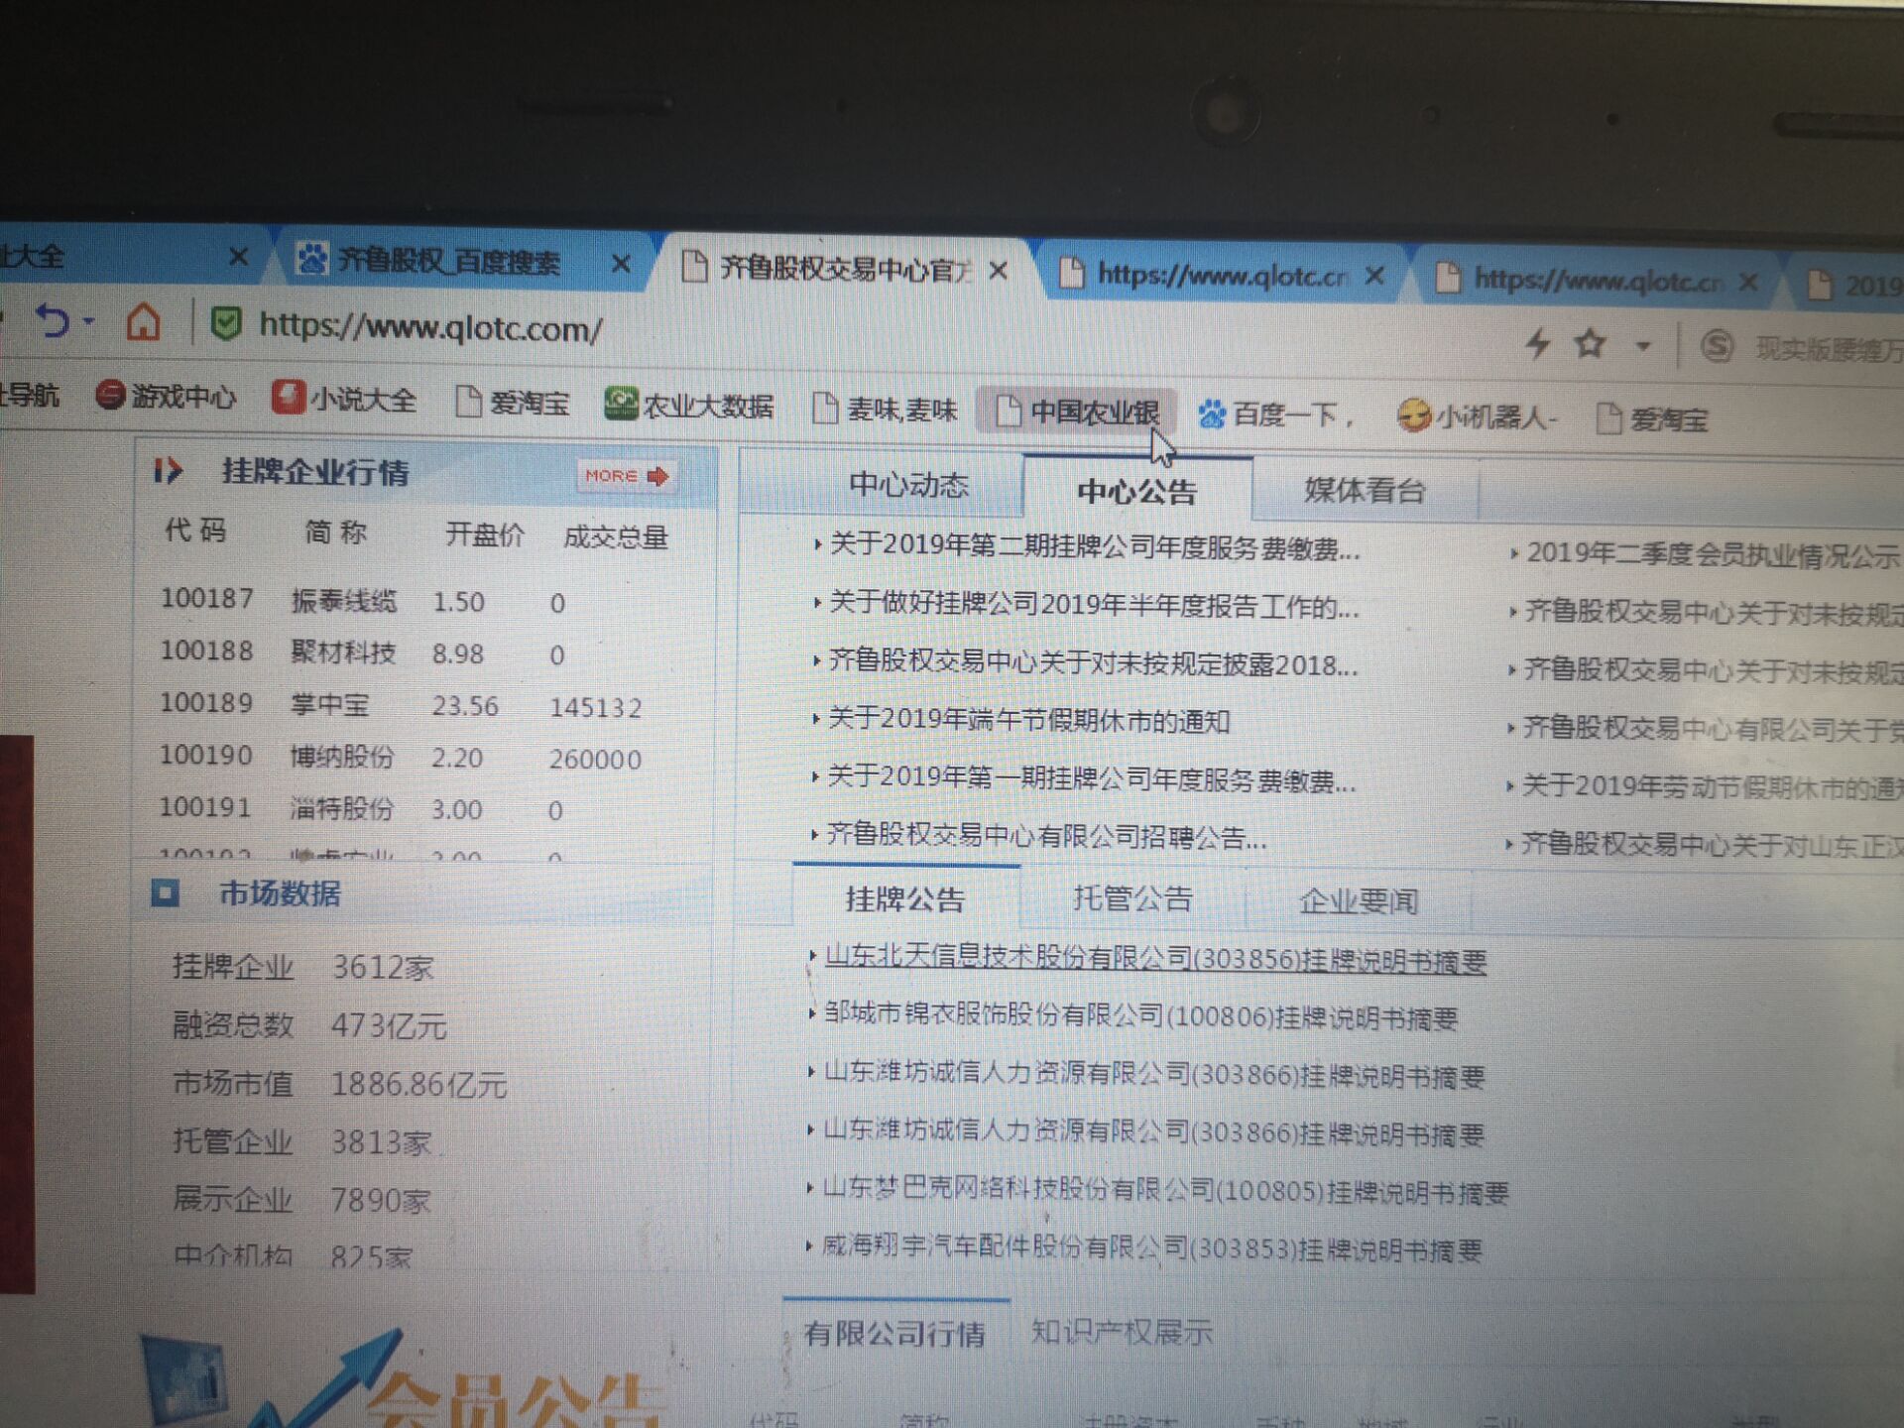
Task: Close the second https://www.qlotc.cn tab
Action: (x=1749, y=283)
